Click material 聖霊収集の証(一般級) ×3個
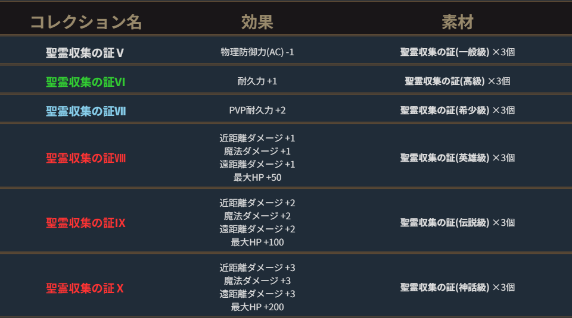Screen dimensions: 572x318 (457, 52)
